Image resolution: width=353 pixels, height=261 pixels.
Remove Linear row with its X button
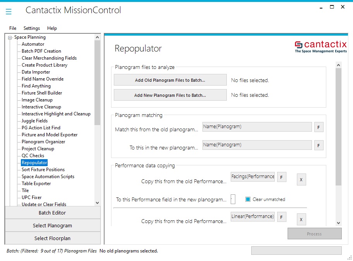301,219
